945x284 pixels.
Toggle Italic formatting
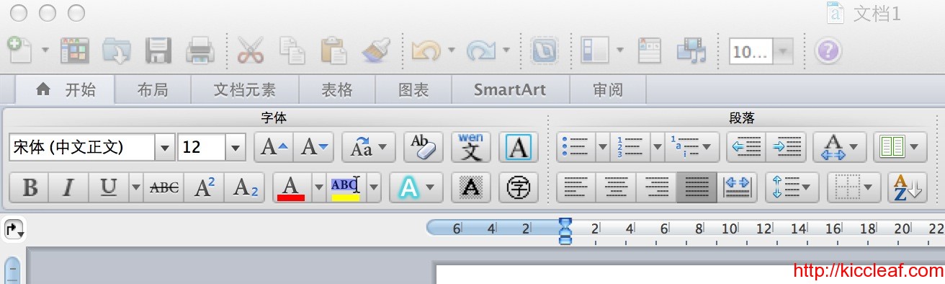68,188
